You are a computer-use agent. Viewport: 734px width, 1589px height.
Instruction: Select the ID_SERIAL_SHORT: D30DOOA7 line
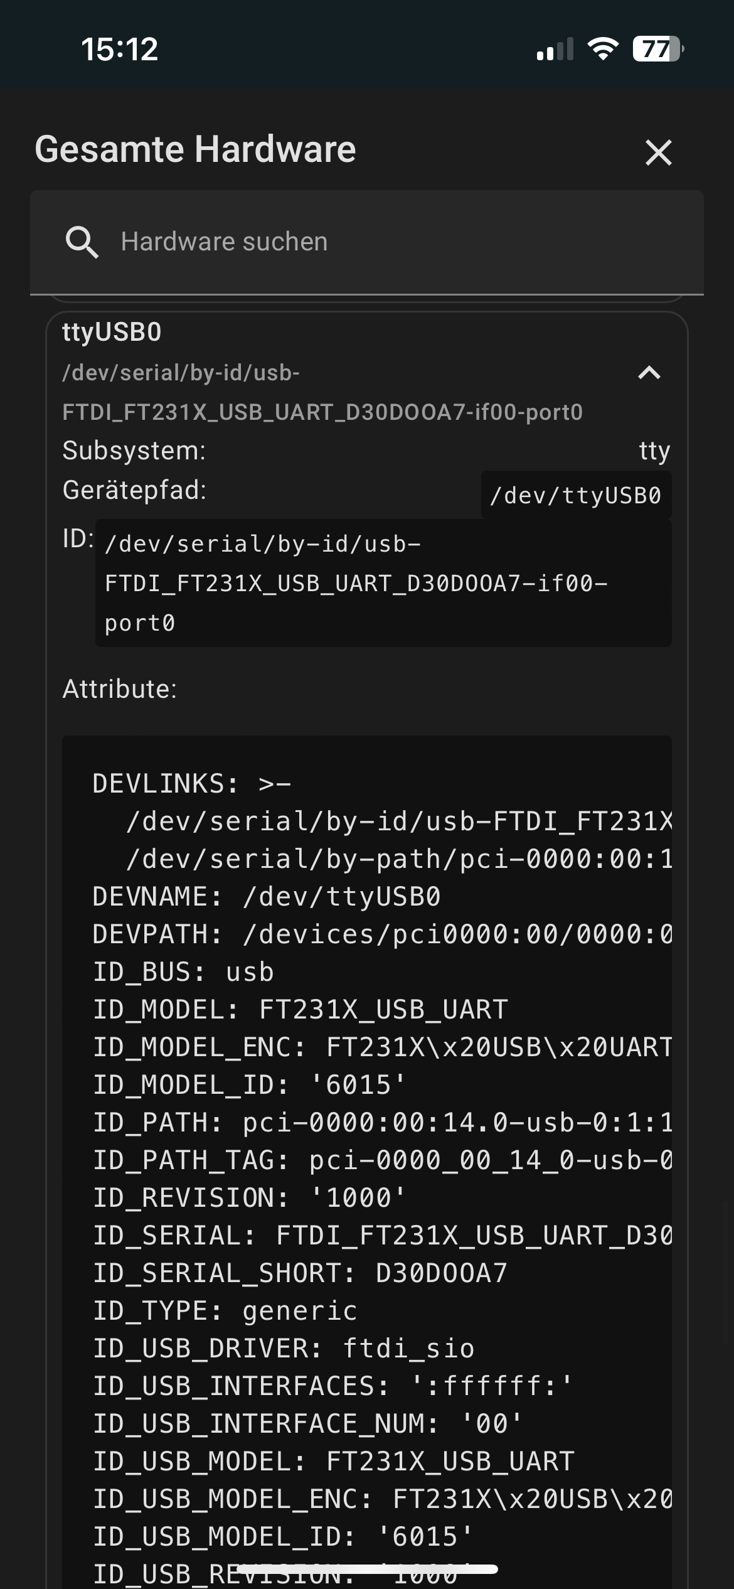pos(300,1273)
